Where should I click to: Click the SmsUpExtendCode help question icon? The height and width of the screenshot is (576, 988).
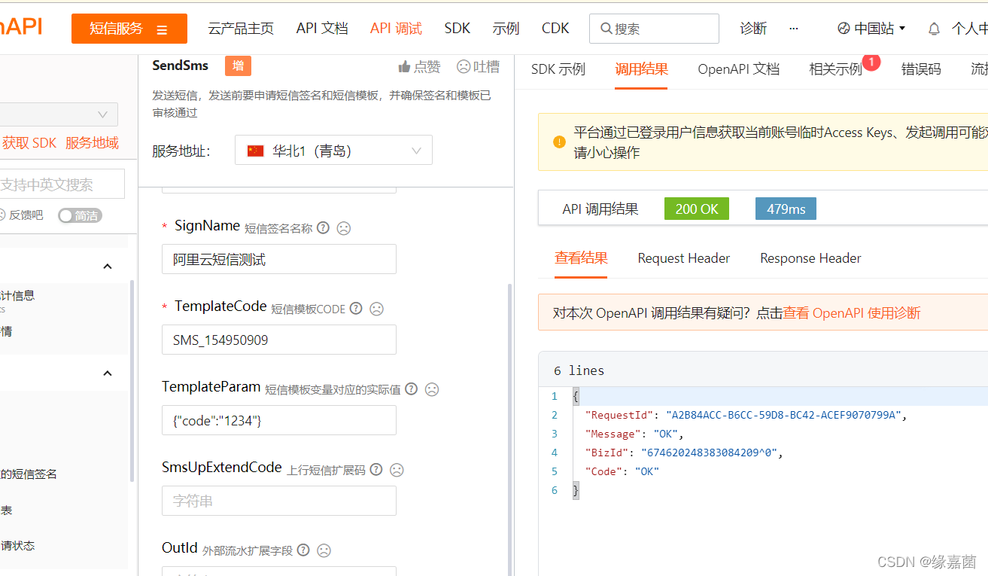(376, 469)
